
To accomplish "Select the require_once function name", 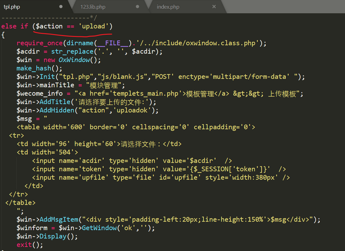I will pos(39,43).
